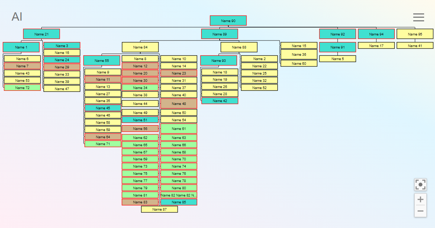
Task: Zoom out using the minus icon
Action: click(x=420, y=211)
